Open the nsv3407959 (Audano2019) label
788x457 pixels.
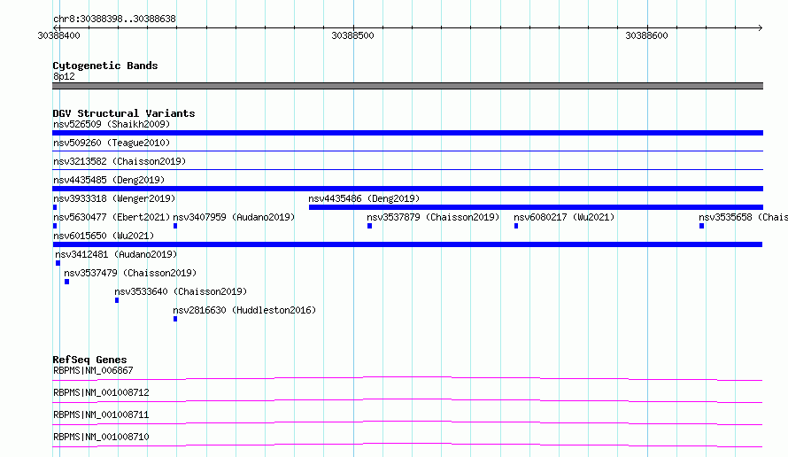point(234,217)
